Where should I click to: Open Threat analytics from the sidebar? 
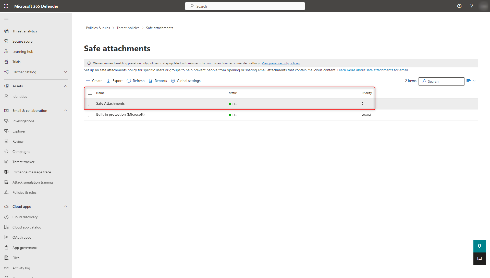point(24,31)
